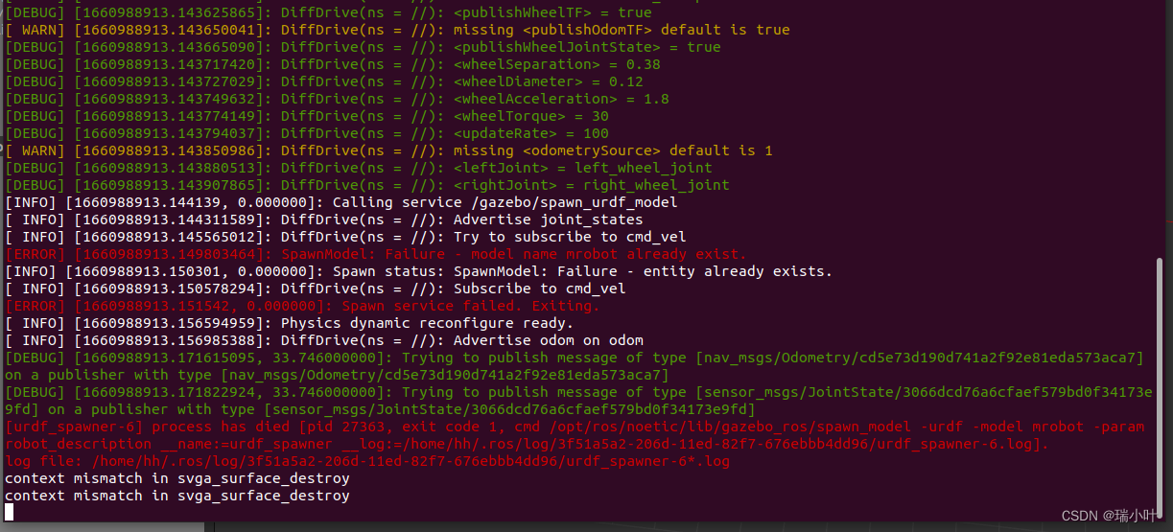Click the "log file: /home/hh/.ros/log" line
1173x532 pixels.
(x=367, y=461)
